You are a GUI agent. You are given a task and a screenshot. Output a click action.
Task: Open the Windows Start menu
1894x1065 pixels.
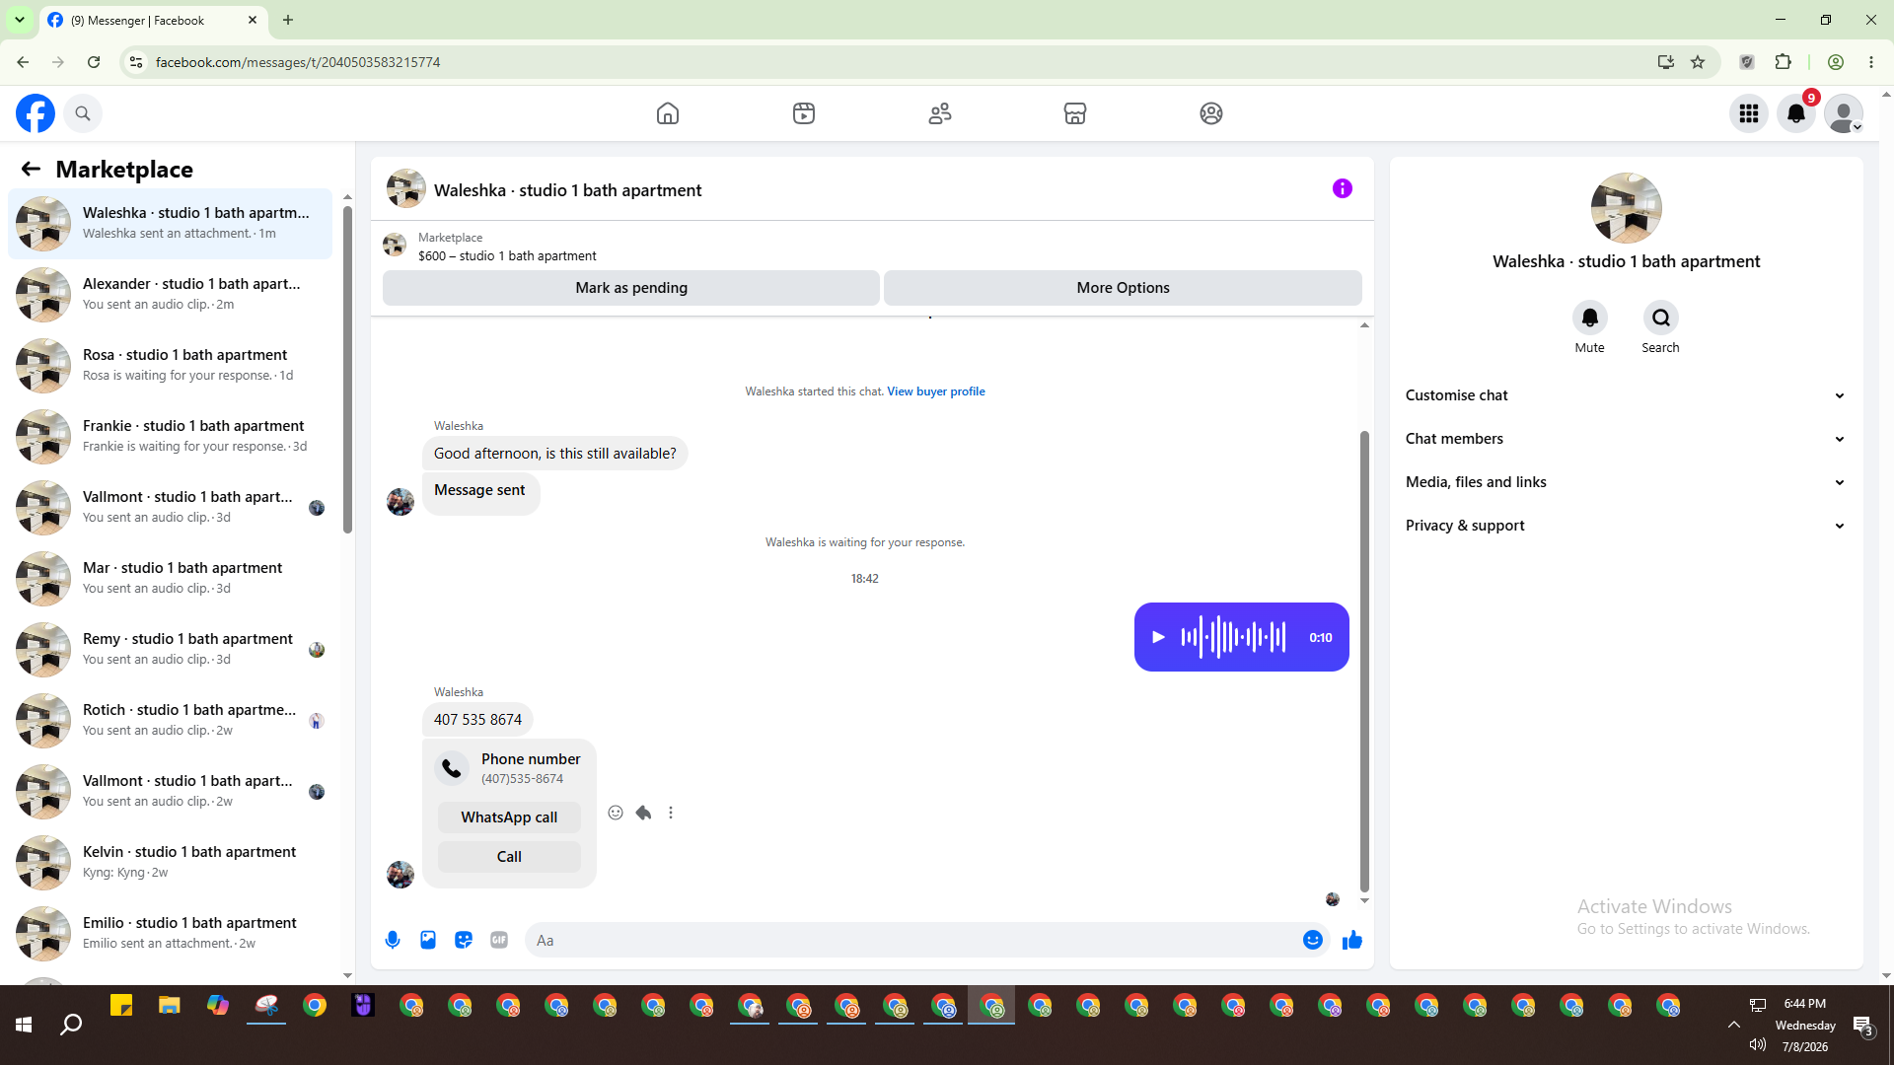[24, 1025]
